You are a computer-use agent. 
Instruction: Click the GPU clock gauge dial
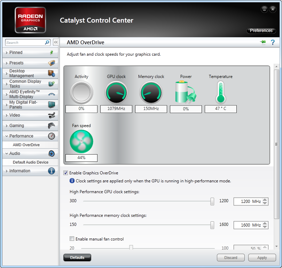click(116, 92)
